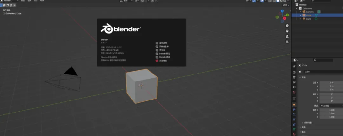
Task: Switch perspective/orthographic with the grid icon
Action: (287, 42)
